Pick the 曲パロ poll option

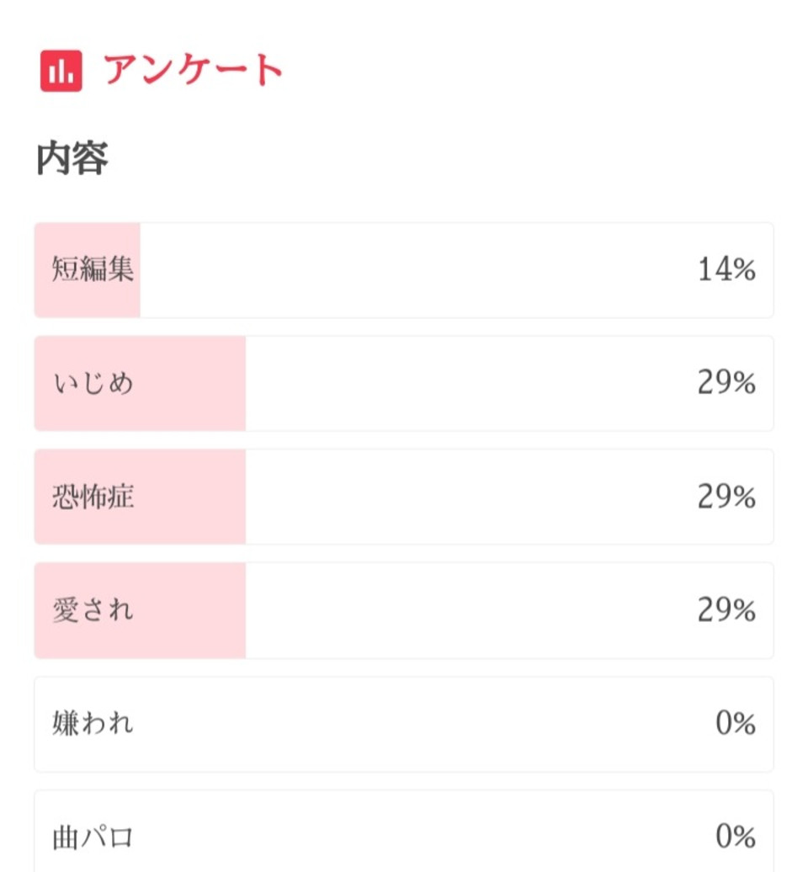pos(404,832)
